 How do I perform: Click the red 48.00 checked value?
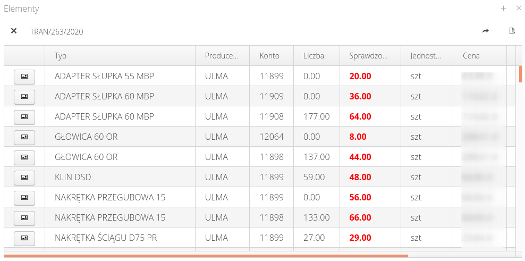click(360, 177)
